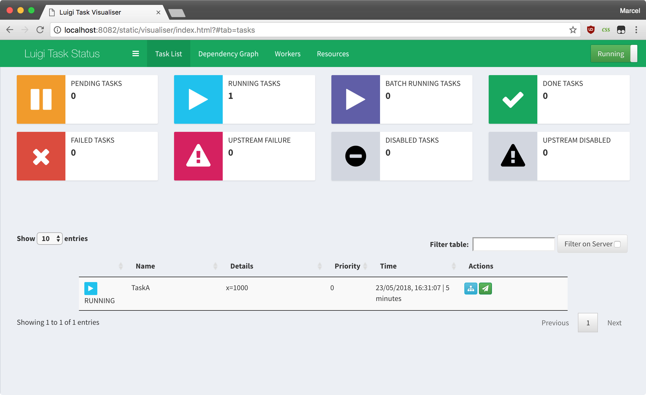Switch to Task List tab
The height and width of the screenshot is (395, 646).
pyautogui.click(x=169, y=54)
